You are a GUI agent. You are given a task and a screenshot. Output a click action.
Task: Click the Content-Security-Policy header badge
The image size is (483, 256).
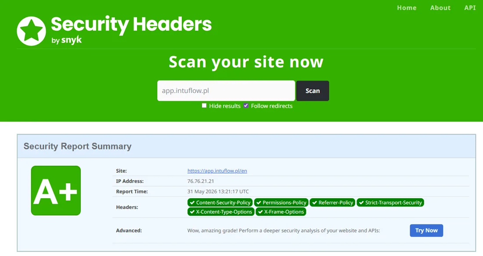[220, 203]
